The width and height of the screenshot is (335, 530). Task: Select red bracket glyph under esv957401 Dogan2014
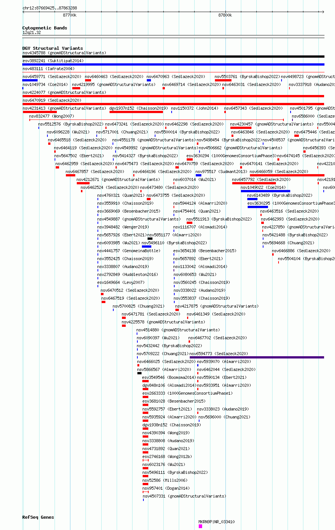146,492
